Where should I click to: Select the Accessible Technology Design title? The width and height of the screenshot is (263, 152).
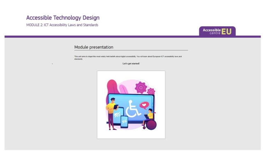click(x=63, y=18)
